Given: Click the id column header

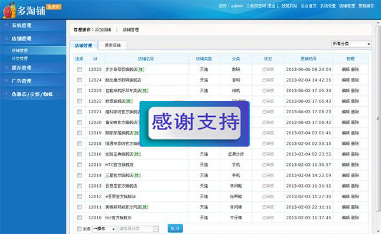Looking at the screenshot, I should (95, 59).
